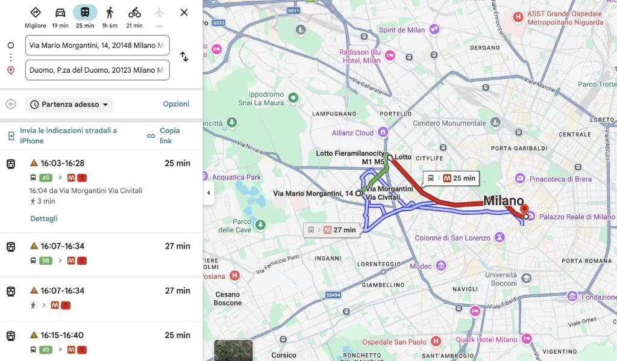Click the warning triangle on 16:03 route
The height and width of the screenshot is (361, 617).
[x=34, y=162]
